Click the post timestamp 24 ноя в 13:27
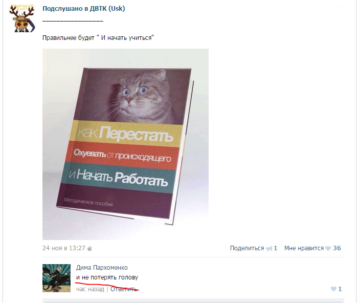The image size is (359, 303). [x=63, y=248]
